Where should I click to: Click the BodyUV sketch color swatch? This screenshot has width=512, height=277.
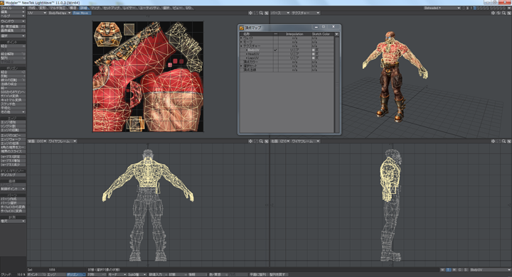click(x=313, y=50)
